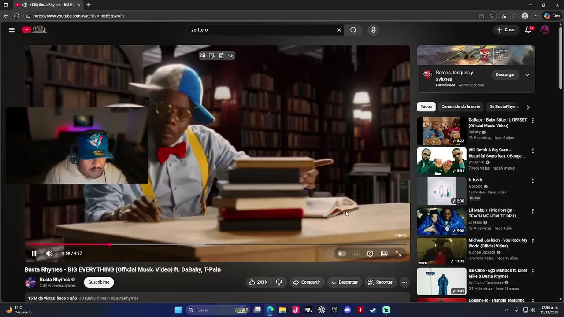This screenshot has width=564, height=317.
Task: Open options for Baby Sitter video
Action: pos(533,121)
